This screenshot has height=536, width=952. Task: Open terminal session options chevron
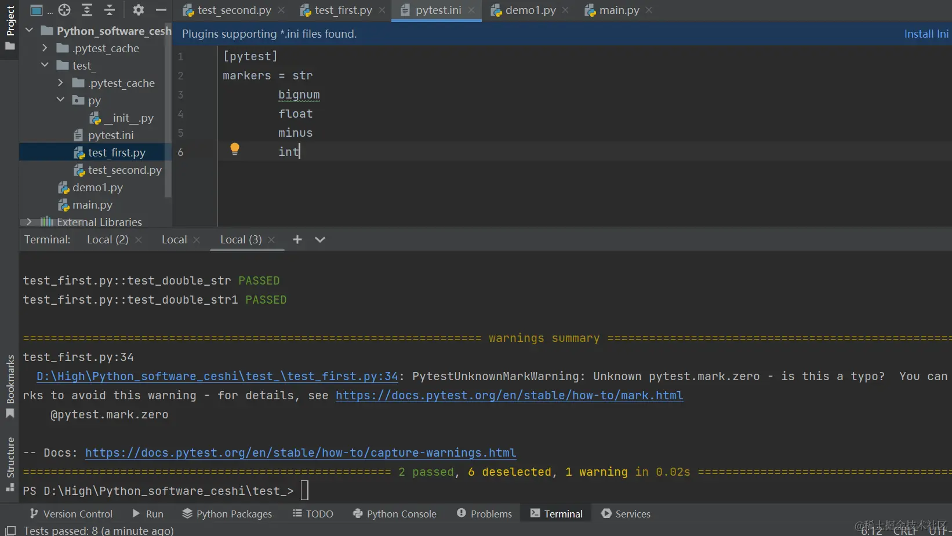320,239
